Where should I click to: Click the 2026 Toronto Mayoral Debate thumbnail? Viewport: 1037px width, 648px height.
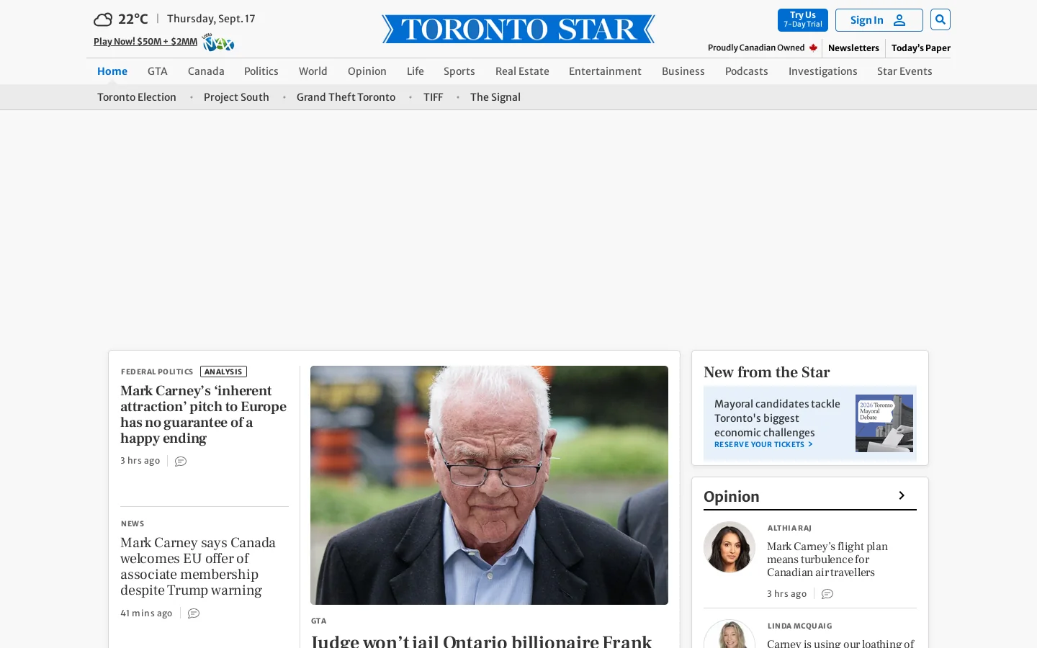tap(884, 423)
